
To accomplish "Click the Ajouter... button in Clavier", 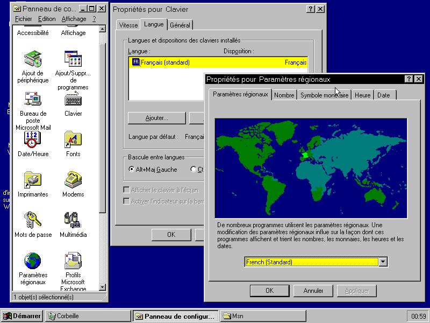I will [x=156, y=118].
